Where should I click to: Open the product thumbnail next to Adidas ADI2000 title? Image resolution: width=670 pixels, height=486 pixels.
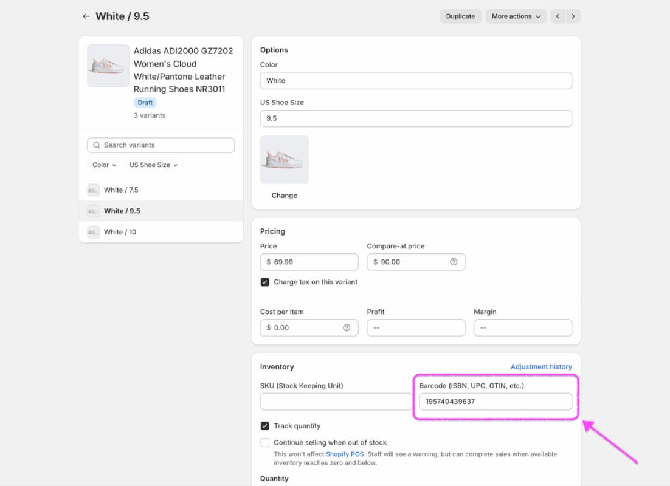(108, 66)
